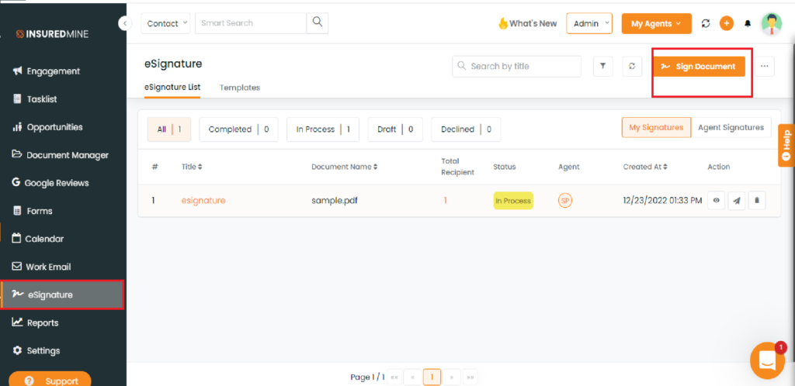Select the My Signatures toggle
The image size is (795, 386).
[x=657, y=127]
